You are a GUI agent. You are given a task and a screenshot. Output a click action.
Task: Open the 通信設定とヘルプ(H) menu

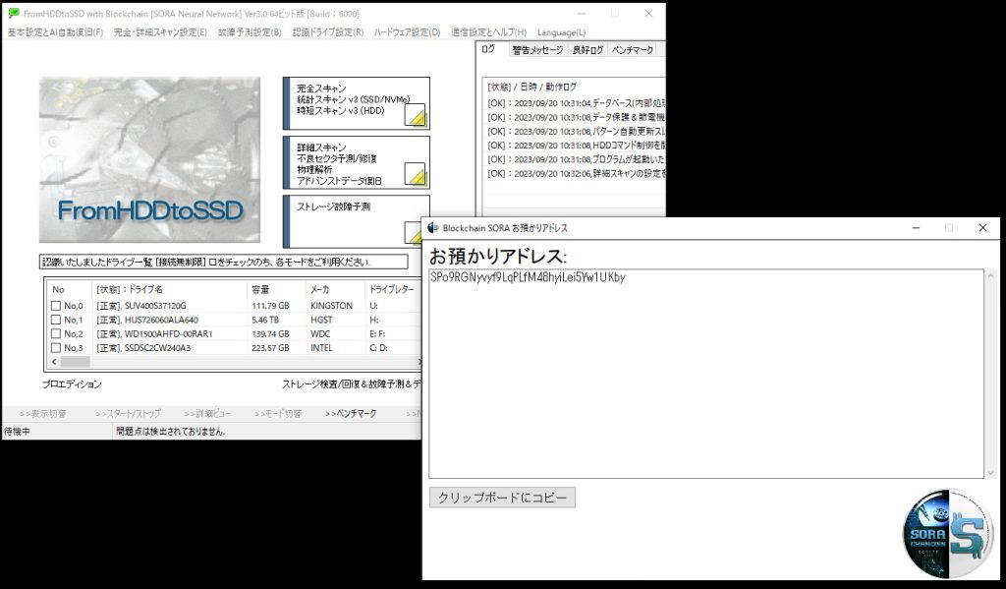pyautogui.click(x=489, y=32)
